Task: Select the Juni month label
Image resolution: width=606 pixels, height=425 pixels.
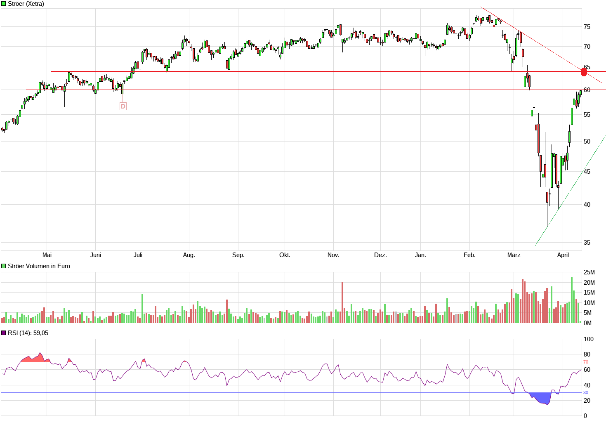Action: [96, 255]
